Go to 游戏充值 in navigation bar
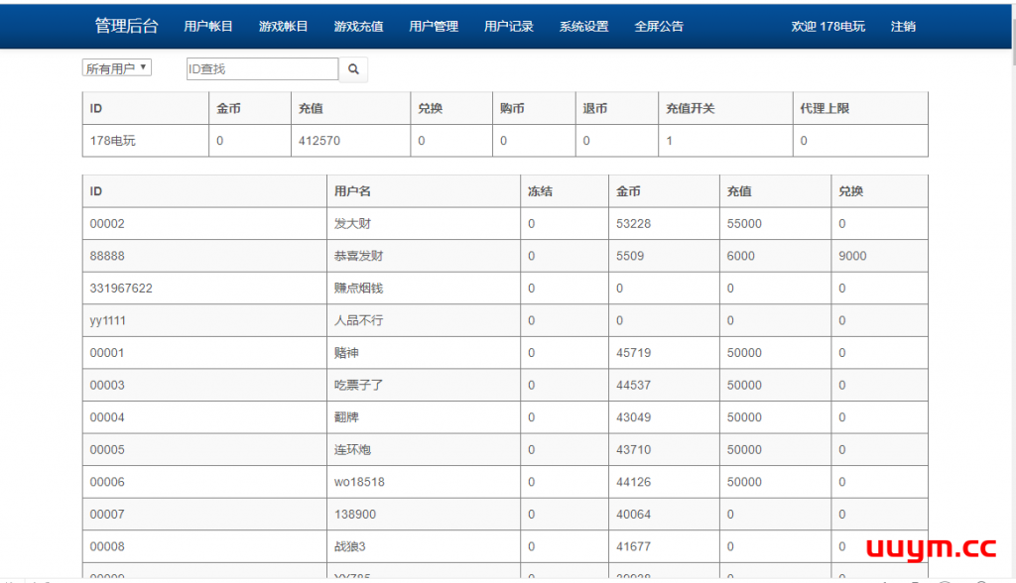This screenshot has height=583, width=1016. pyautogui.click(x=358, y=27)
